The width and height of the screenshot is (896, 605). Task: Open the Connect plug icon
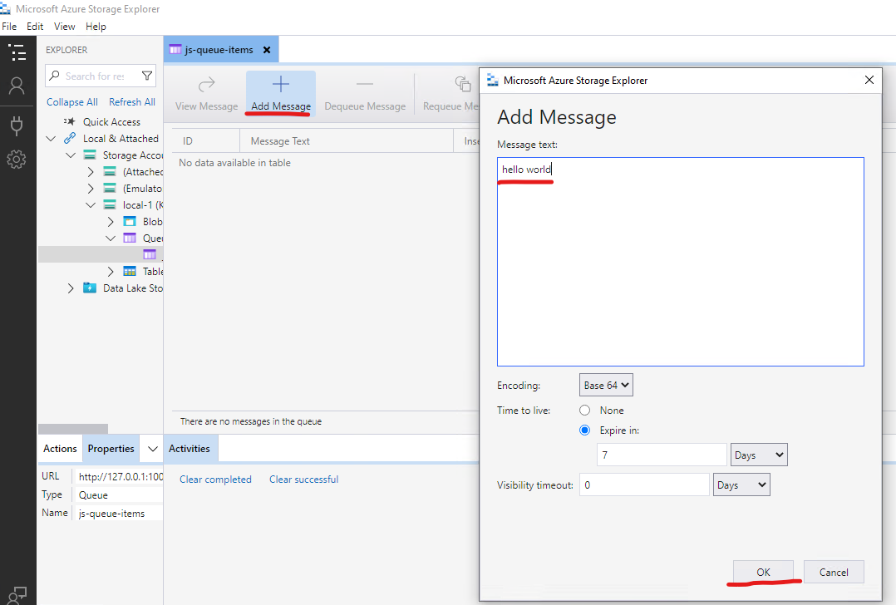[17, 125]
